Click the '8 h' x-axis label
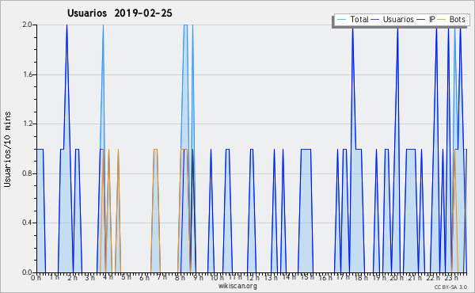The height and width of the screenshot is (293, 475). 180,277
